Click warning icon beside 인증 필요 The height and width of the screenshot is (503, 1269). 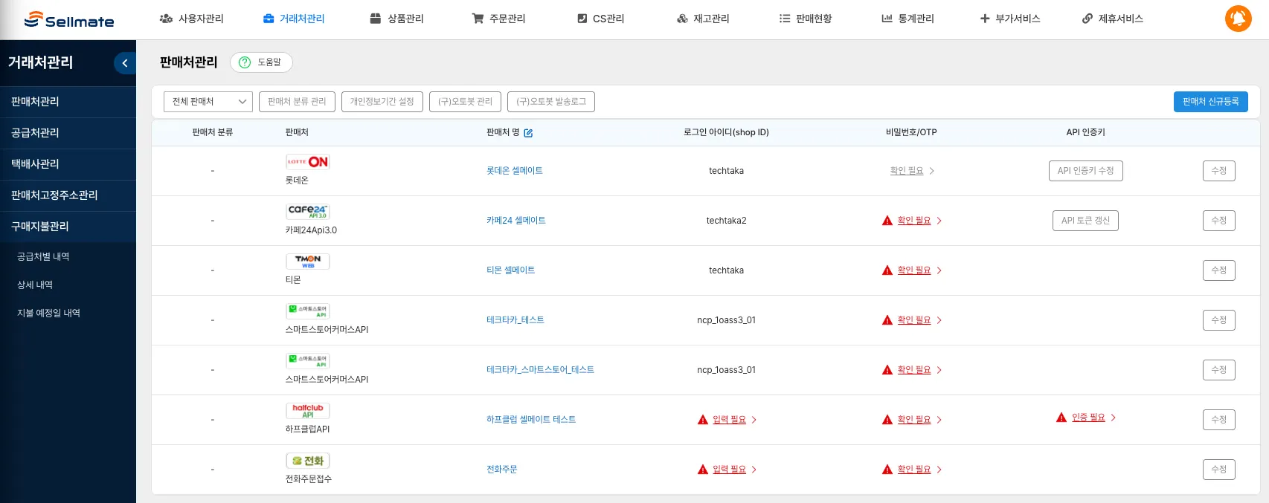[x=1061, y=418]
